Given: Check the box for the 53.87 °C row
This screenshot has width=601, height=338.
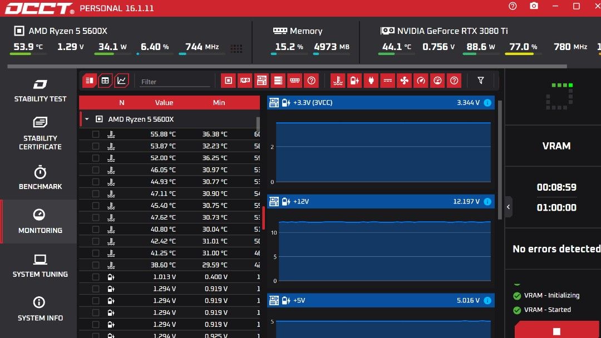Looking at the screenshot, I should [x=96, y=146].
